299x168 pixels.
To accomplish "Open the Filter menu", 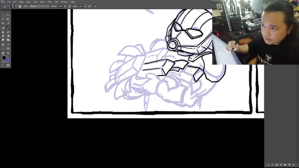I will pyautogui.click(x=50, y=2).
